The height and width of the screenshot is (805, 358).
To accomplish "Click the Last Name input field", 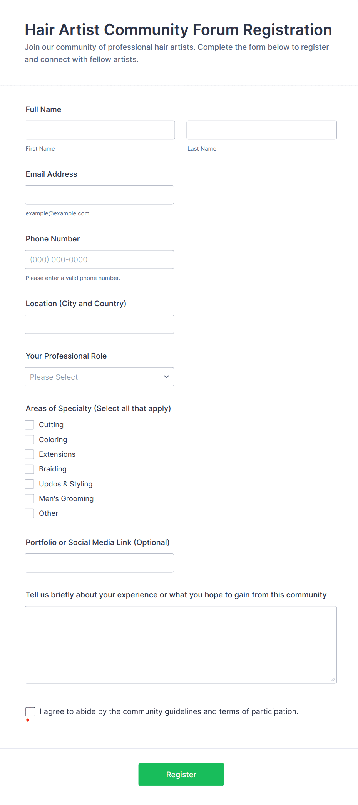I will coord(261,130).
